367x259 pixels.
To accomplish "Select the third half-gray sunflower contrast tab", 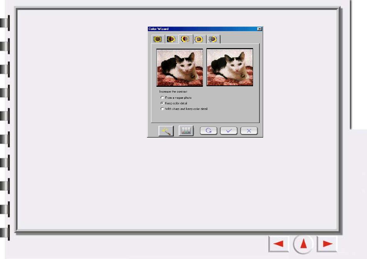I will (185, 39).
